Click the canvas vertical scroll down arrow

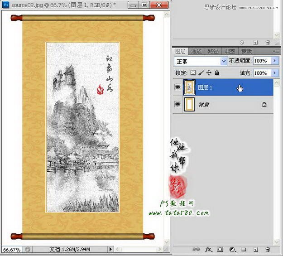[x=167, y=242]
